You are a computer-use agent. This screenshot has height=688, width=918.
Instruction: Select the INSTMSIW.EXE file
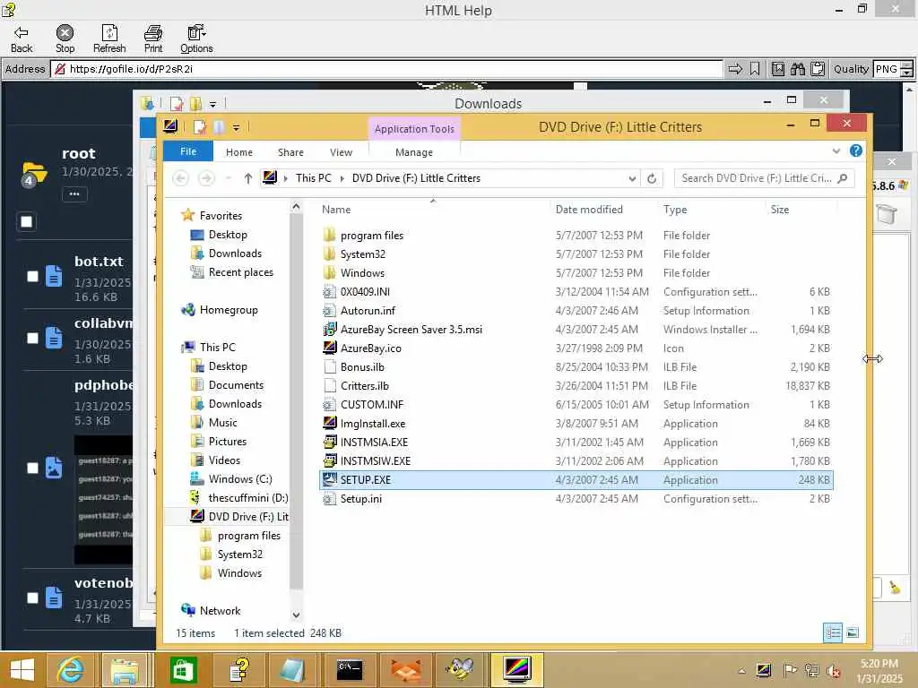376,461
